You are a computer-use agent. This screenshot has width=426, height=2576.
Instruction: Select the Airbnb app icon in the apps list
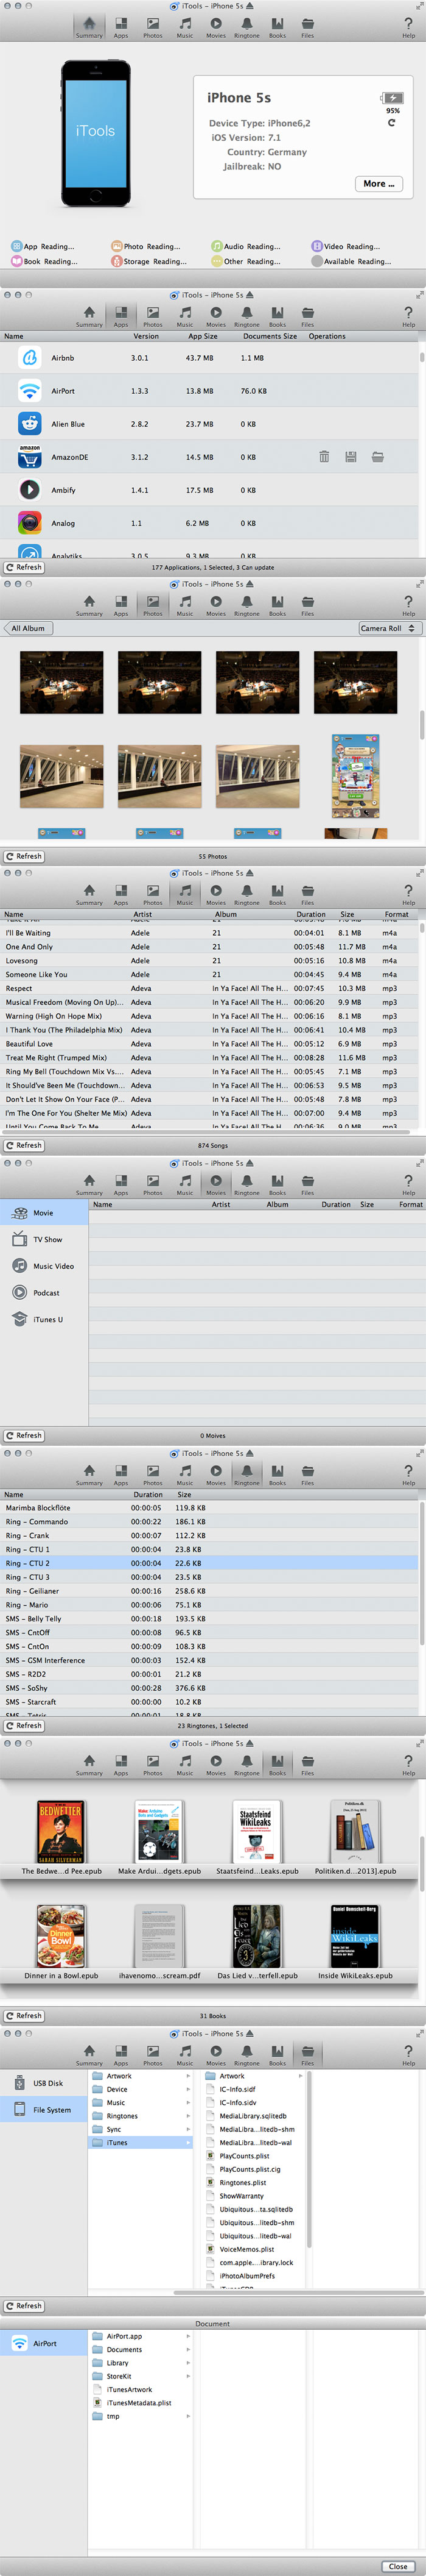(30, 357)
